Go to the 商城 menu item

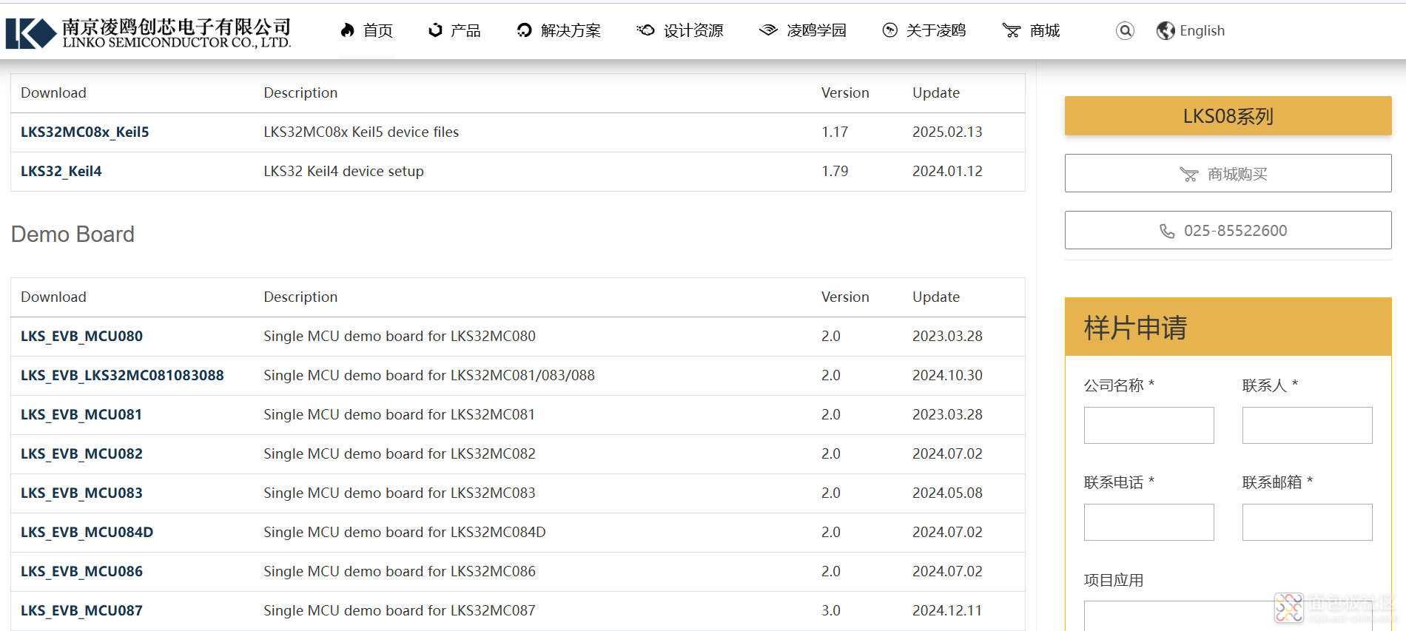(x=1045, y=30)
